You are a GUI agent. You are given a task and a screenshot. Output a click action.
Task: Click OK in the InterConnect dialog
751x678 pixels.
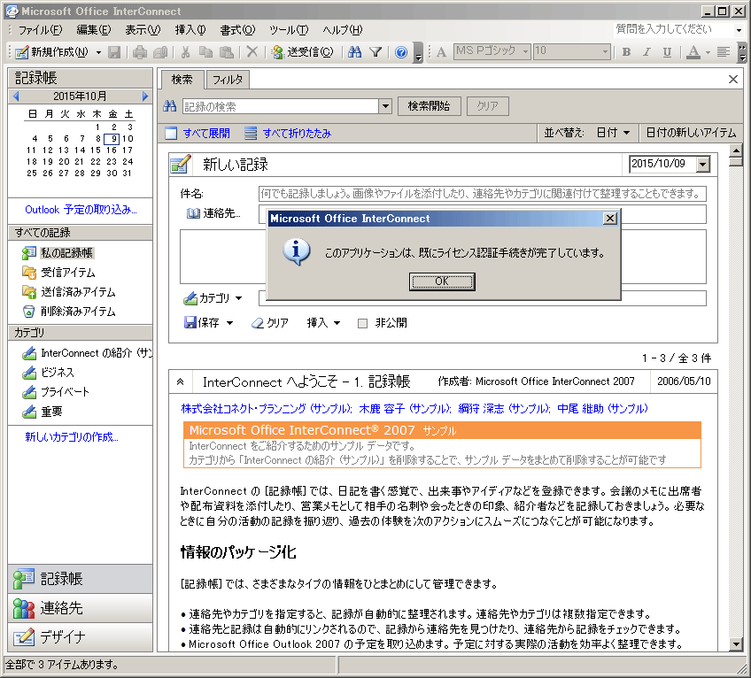(442, 281)
